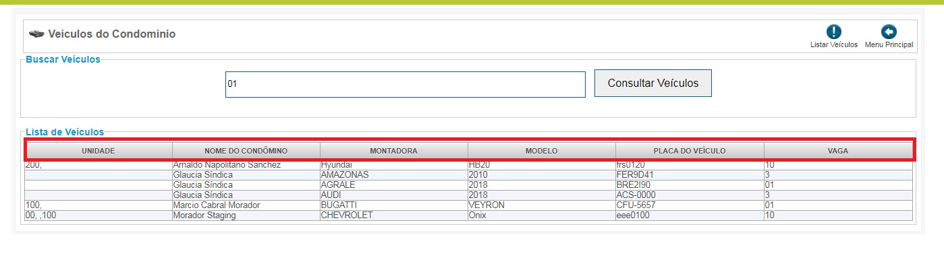Click plate eee0100

click(x=690, y=215)
